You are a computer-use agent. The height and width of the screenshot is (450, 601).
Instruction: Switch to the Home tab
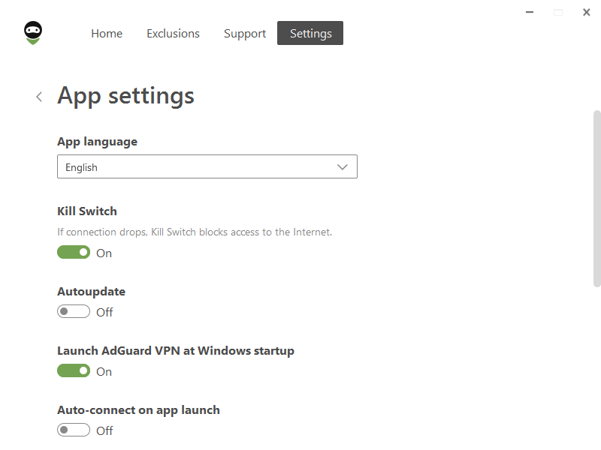107,33
